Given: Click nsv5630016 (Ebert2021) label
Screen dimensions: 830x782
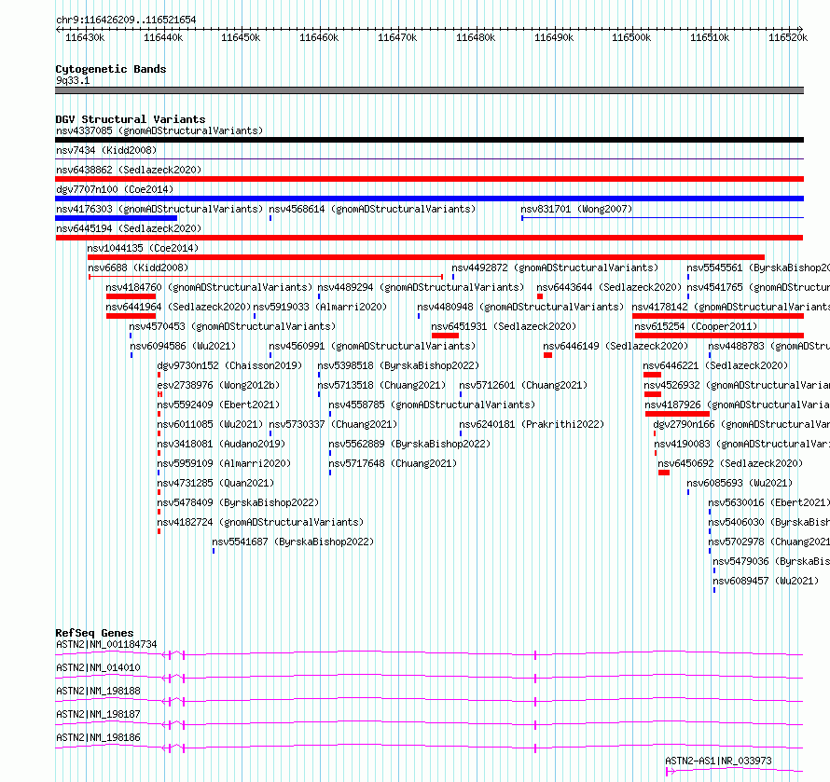Looking at the screenshot, I should (768, 502).
